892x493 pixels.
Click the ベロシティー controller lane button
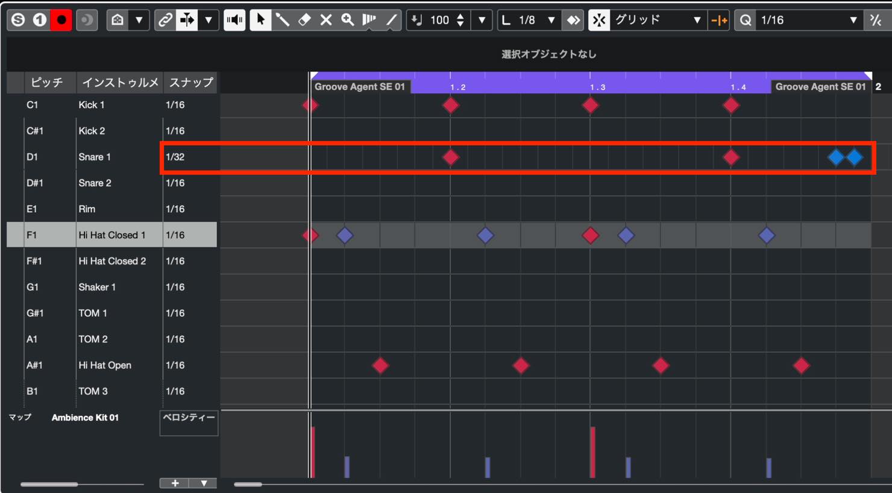click(x=189, y=422)
